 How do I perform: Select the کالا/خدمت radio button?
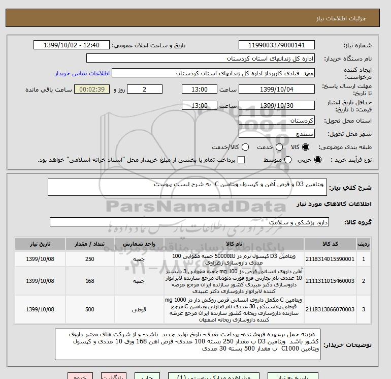245,147
